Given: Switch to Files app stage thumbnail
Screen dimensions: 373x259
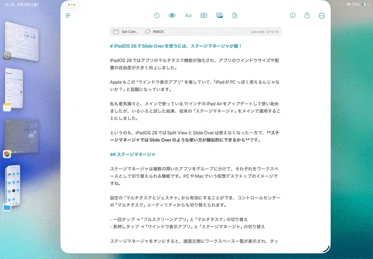Looking at the screenshot, I should (x=13, y=185).
